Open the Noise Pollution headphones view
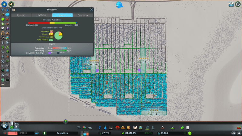Screen dimensions: 242x136 [x=3, y=33]
